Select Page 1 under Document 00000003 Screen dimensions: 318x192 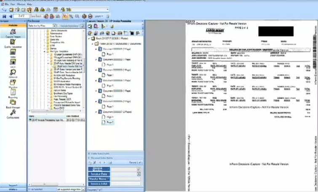pyautogui.click(x=110, y=75)
